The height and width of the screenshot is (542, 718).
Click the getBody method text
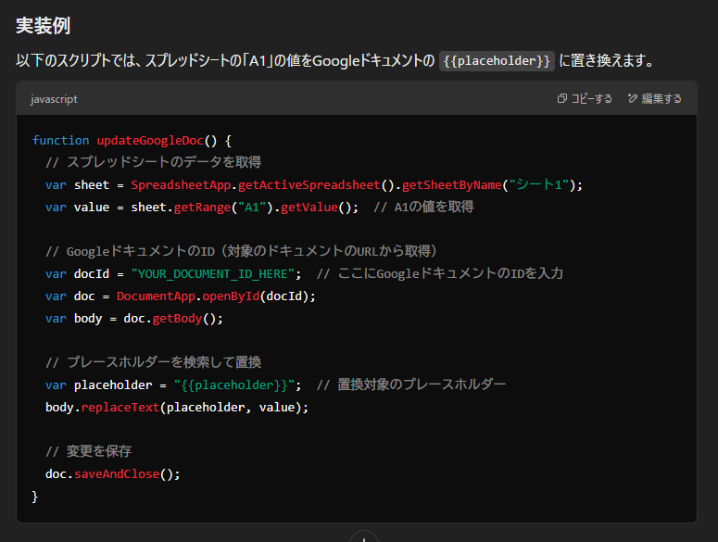pos(177,319)
